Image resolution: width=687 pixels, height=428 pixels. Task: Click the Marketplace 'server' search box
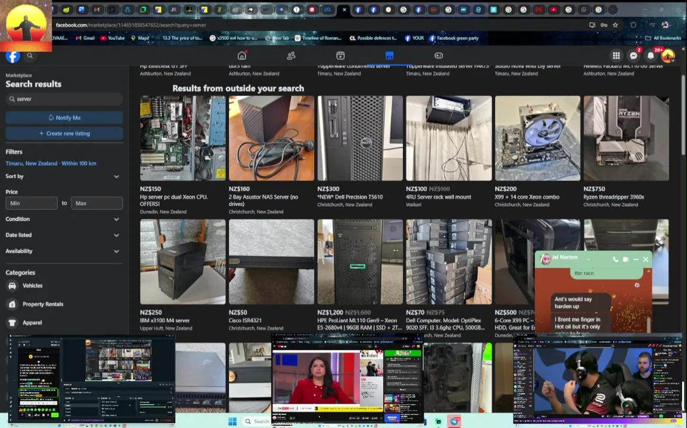click(64, 99)
